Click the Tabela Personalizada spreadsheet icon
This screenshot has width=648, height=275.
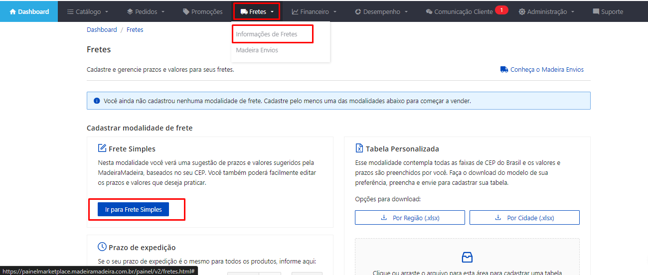[x=359, y=148]
